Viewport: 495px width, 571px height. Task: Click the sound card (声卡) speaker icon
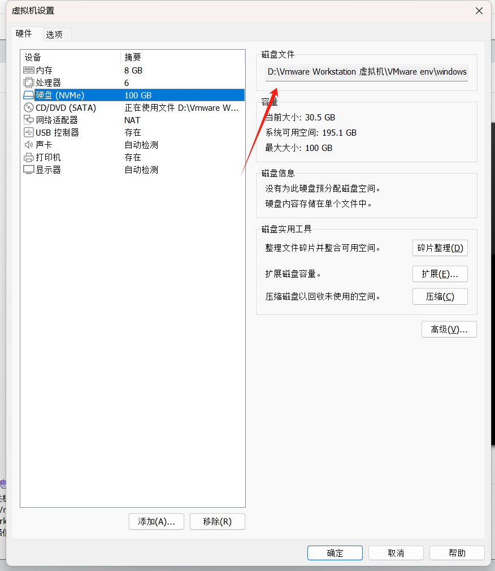(x=29, y=145)
